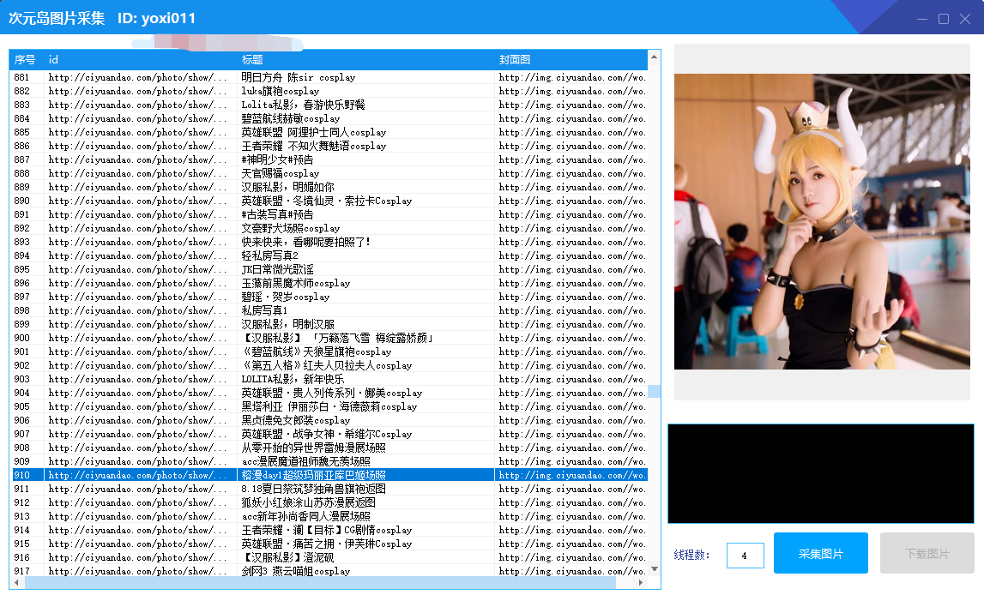This screenshot has height=601, width=984.
Task: Select row 英雄联盟·冬境仙灵·索拉卡Cosplay
Action: click(329, 201)
